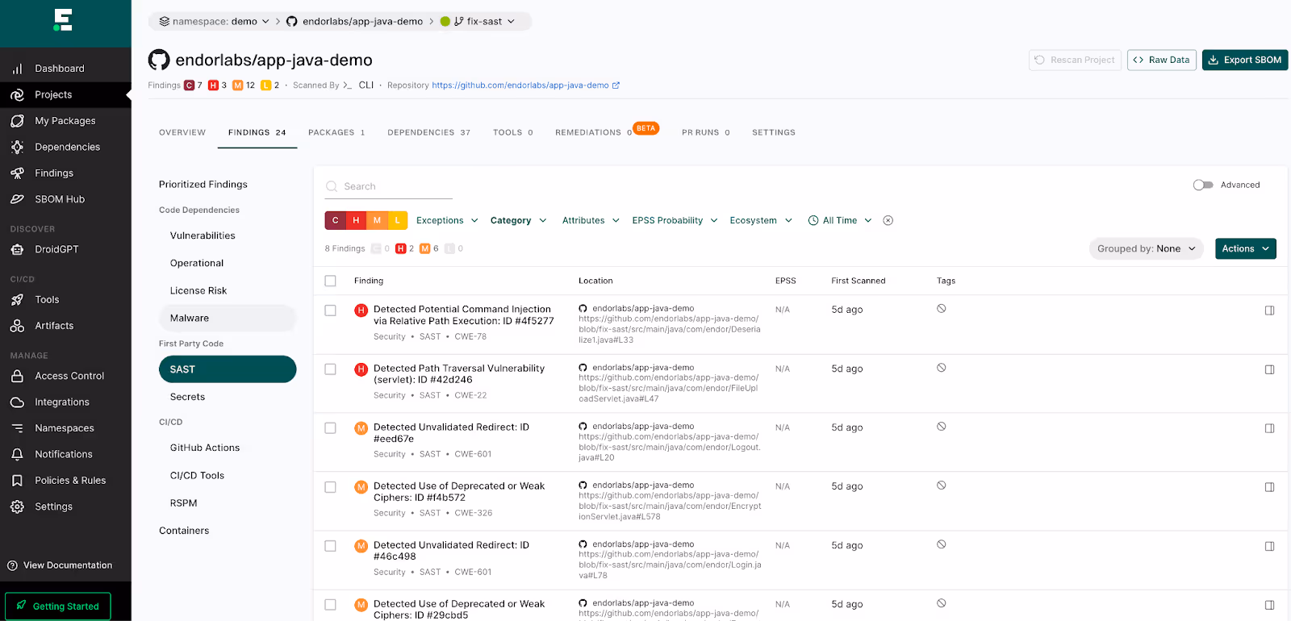Open details panel for Command Injection finding
The image size is (1291, 621).
pos(1269,310)
